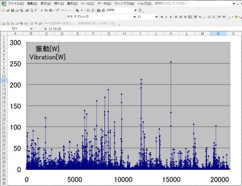Open the fill color dropdown arrow
The height and width of the screenshot is (186, 242).
click(239, 17)
